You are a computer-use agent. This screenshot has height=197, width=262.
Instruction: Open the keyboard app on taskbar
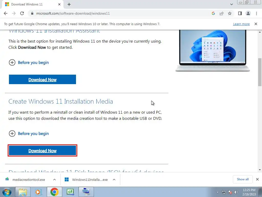(x=86, y=192)
